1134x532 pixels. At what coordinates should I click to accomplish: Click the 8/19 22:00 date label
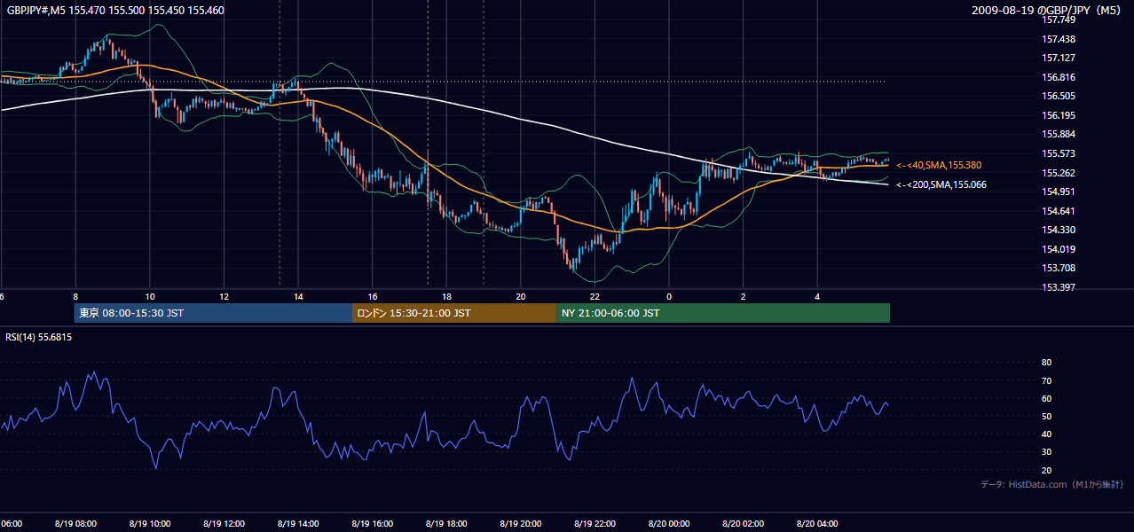click(595, 523)
